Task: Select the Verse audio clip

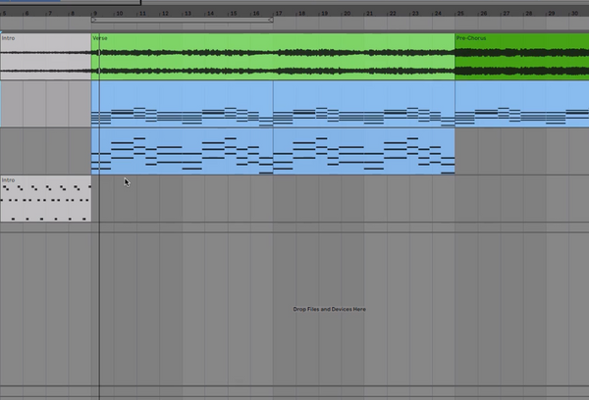Action: click(273, 57)
